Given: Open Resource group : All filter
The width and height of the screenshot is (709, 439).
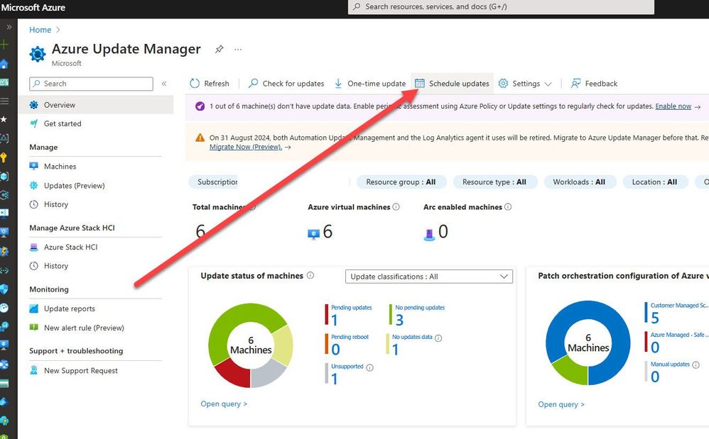Looking at the screenshot, I should [401, 182].
